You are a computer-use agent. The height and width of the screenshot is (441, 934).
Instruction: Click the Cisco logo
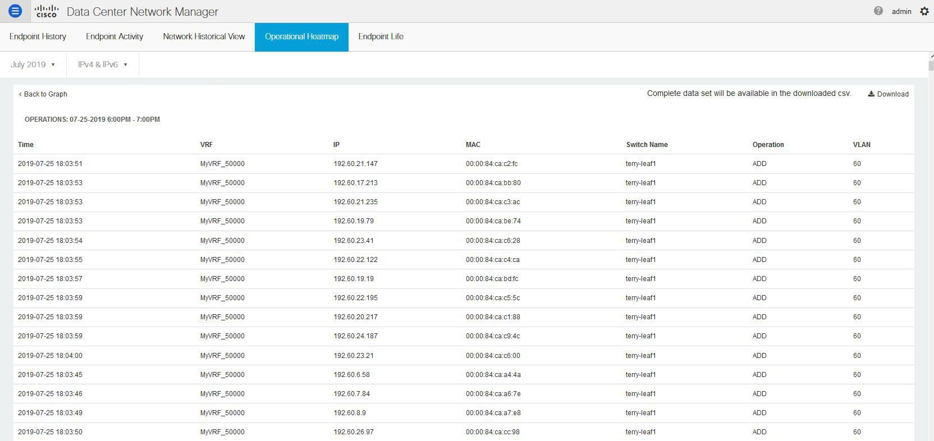[x=46, y=11]
